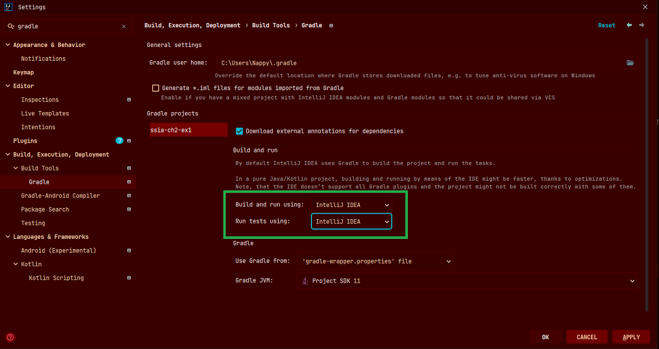Screen dimensions: 659x349
Task: Click project icon on Inspections row
Action: (x=129, y=100)
